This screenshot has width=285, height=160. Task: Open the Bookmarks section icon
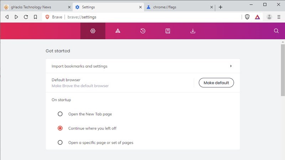coord(168,31)
